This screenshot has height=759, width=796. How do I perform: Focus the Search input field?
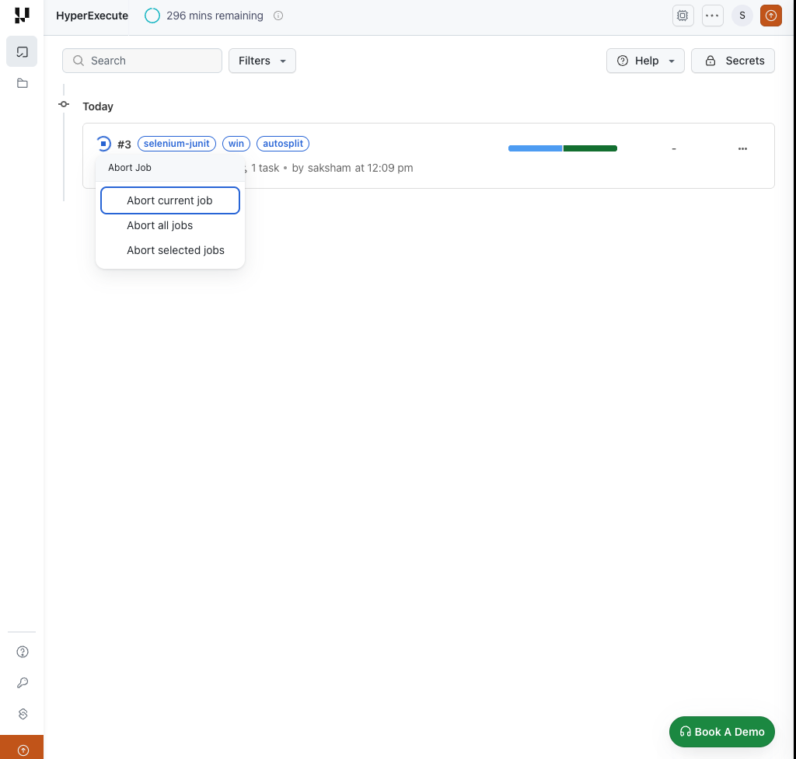point(142,61)
